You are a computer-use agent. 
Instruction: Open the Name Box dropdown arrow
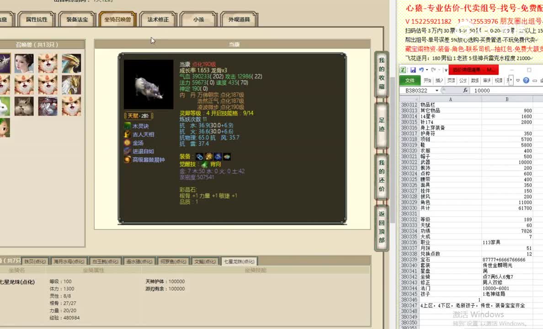coord(437,90)
